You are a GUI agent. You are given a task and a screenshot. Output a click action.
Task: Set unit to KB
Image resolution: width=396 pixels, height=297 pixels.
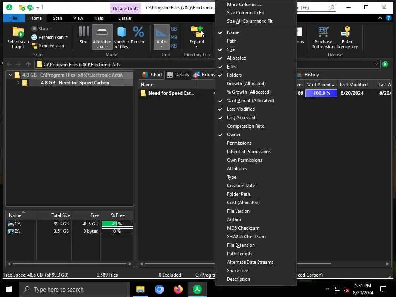pos(174,46)
